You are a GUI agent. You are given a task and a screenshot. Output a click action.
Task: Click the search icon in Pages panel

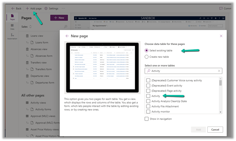pos(66,27)
